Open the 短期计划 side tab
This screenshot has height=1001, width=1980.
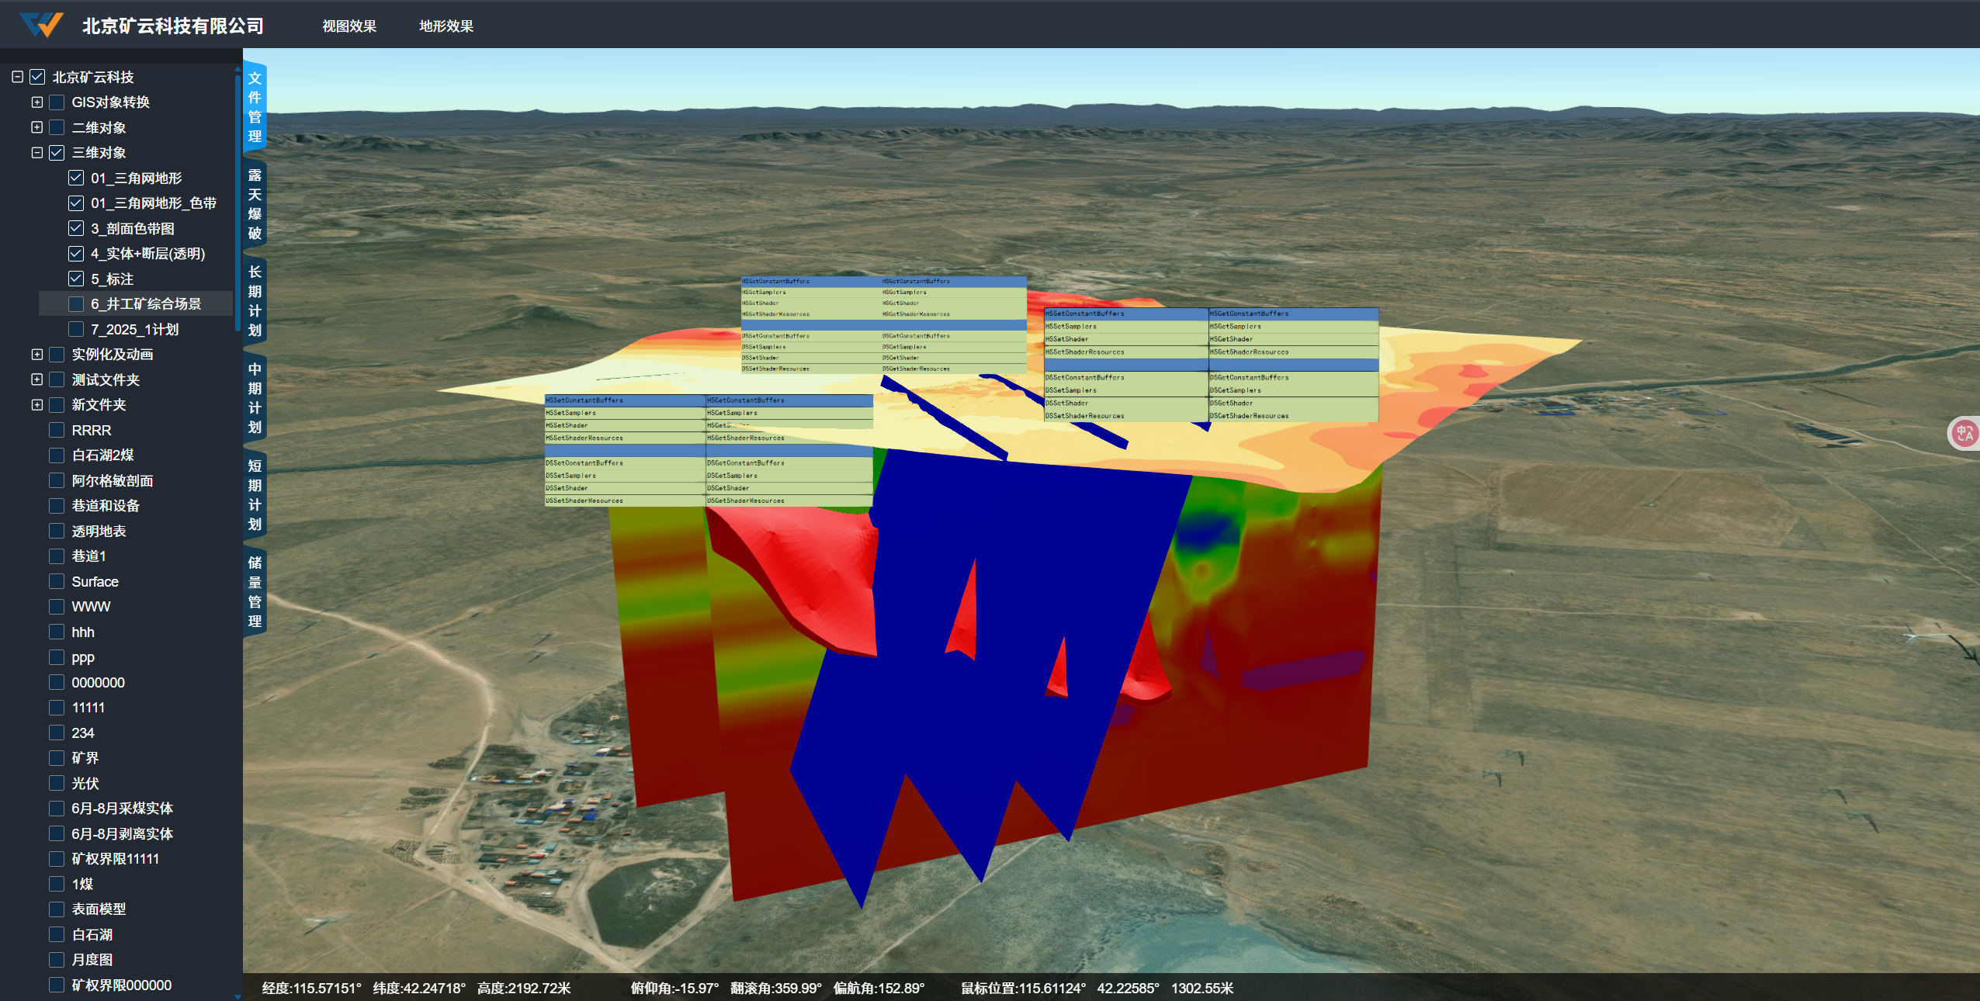[x=255, y=495]
